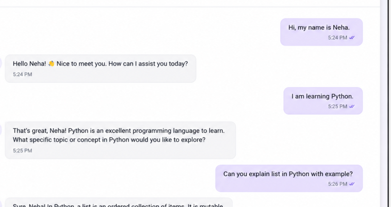This screenshot has width=391, height=207.
Task: Click 'What specific topic or concept' text line
Action: point(109,140)
